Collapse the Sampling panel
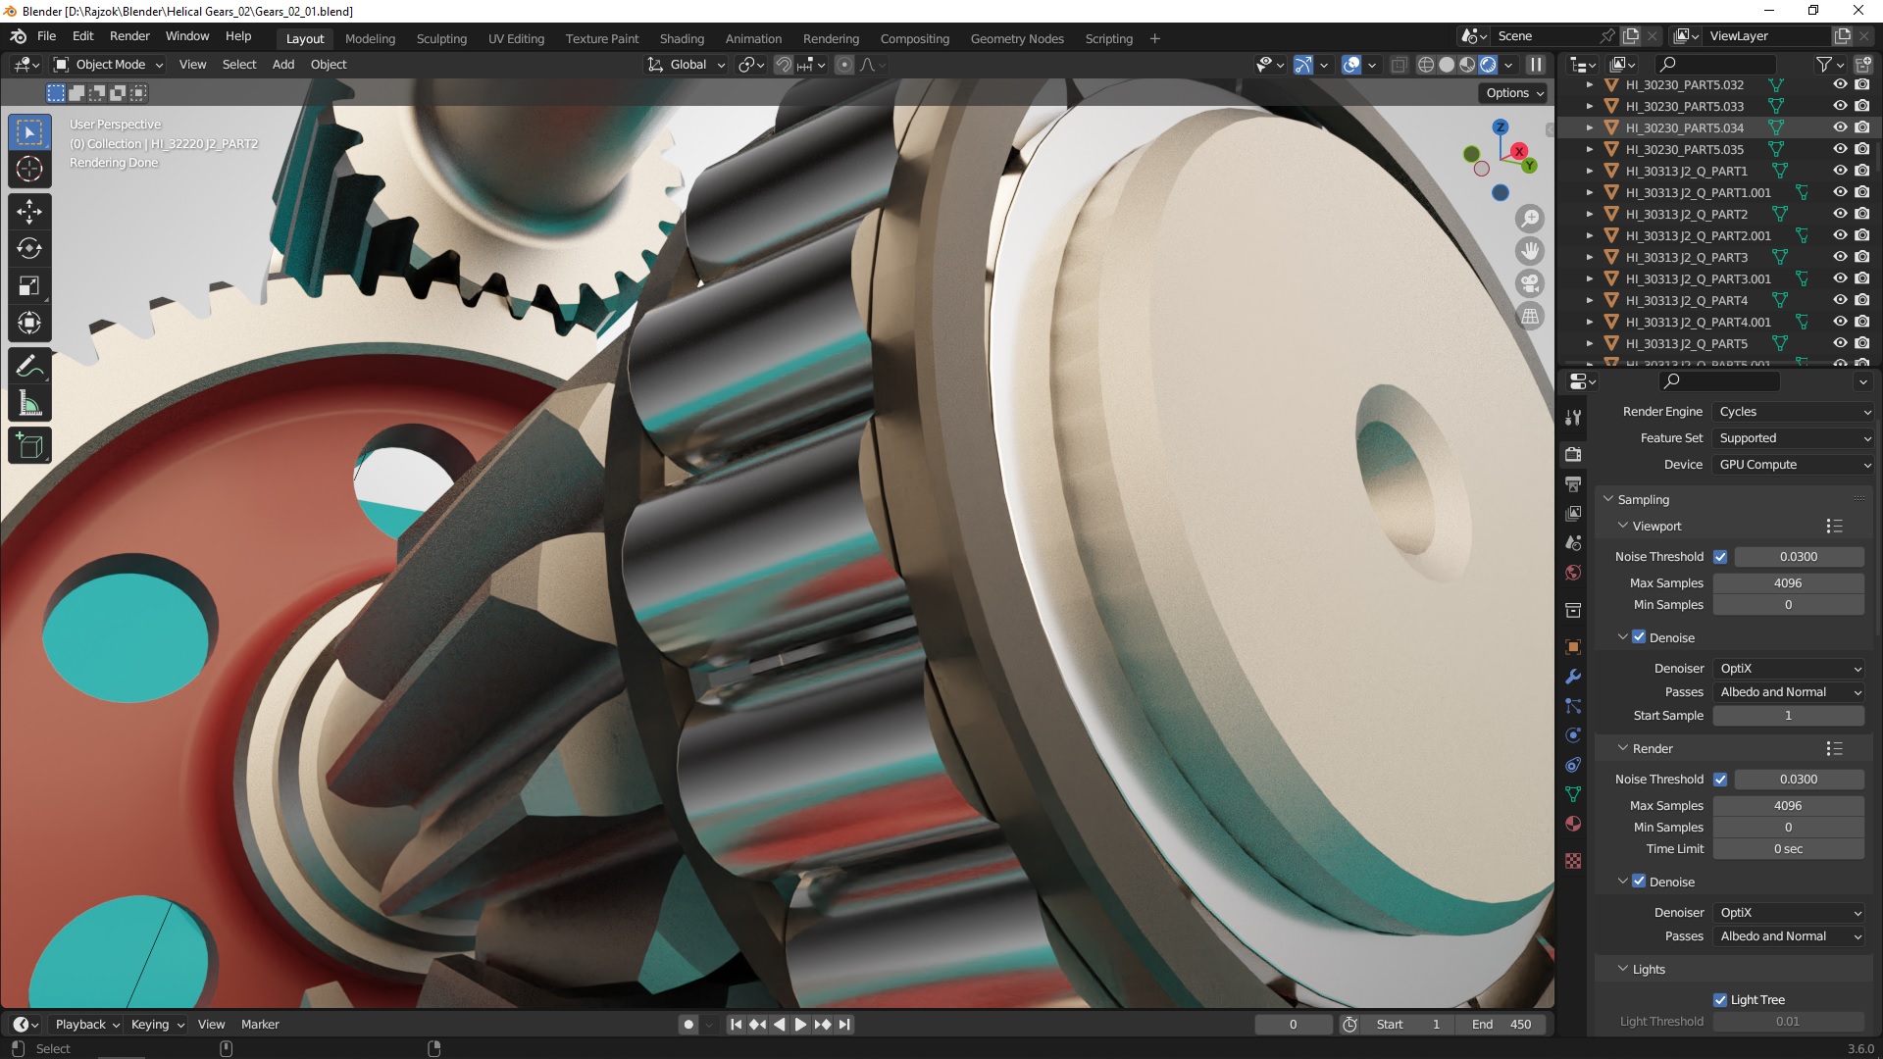Image resolution: width=1883 pixels, height=1059 pixels. (1608, 500)
